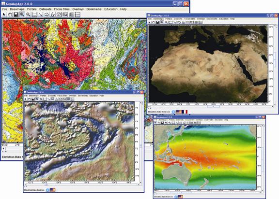The image size is (279, 199).
Task: Select the profile line tool in the main window
Action: pos(41,14)
